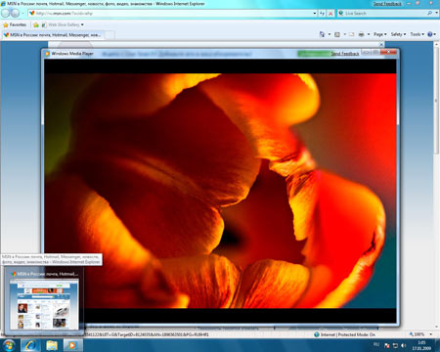Click Internet Explorer's Forward navigation button
The width and height of the screenshot is (440, 352).
[x=15, y=13]
